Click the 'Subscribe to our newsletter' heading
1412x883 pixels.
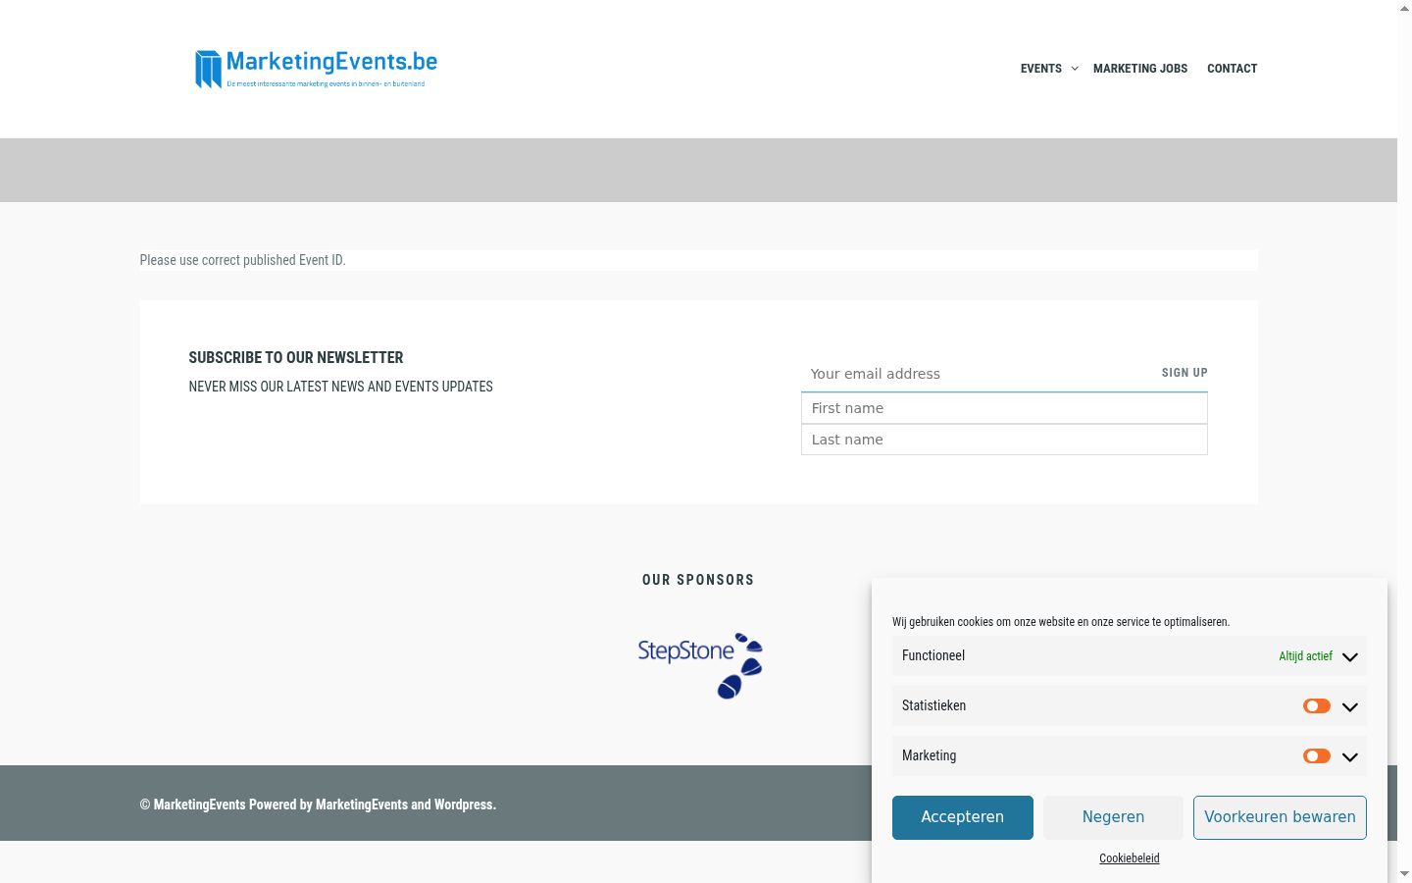pos(296,358)
